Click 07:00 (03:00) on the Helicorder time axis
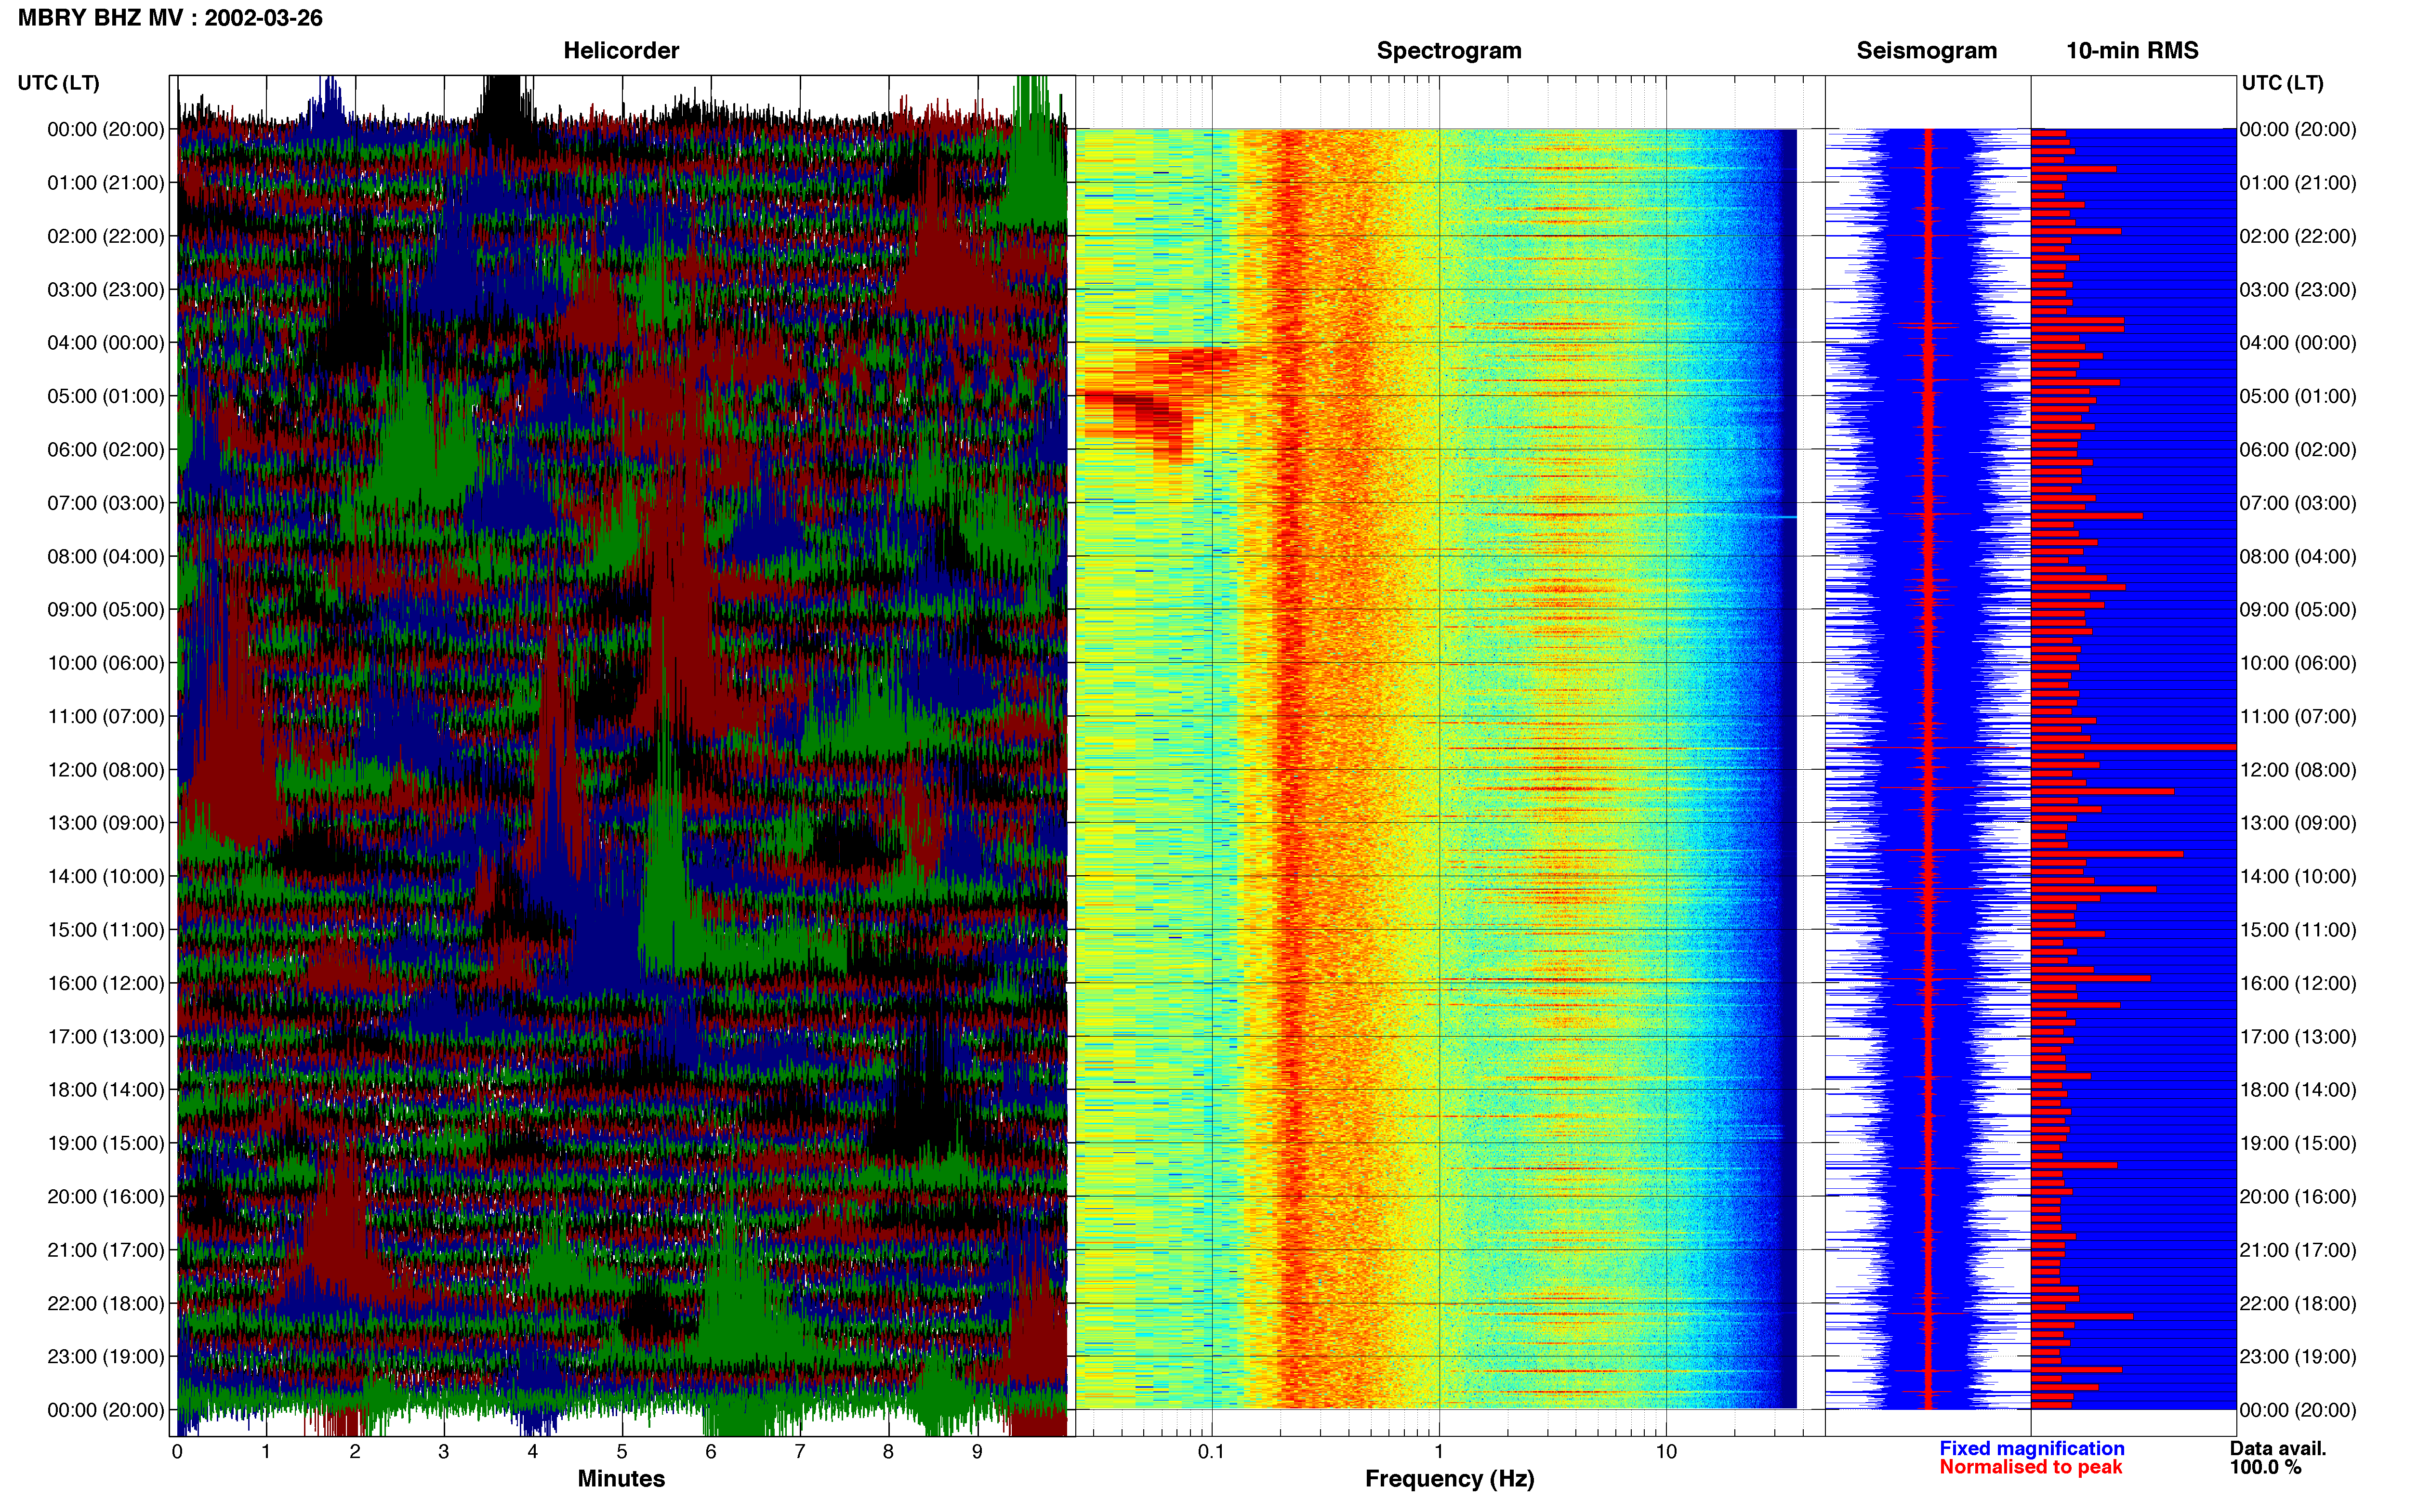 pos(106,503)
